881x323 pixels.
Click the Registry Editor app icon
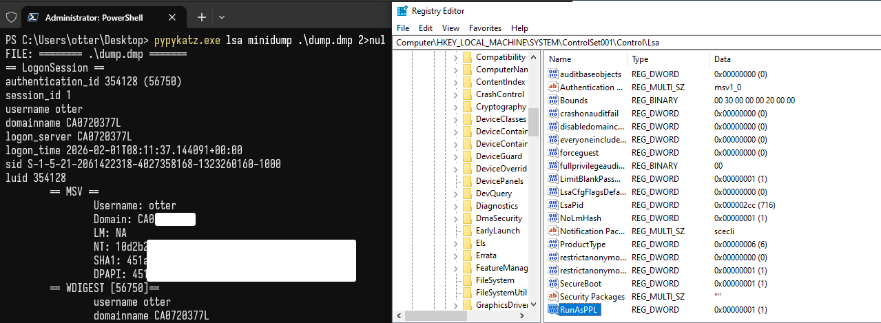(x=402, y=10)
